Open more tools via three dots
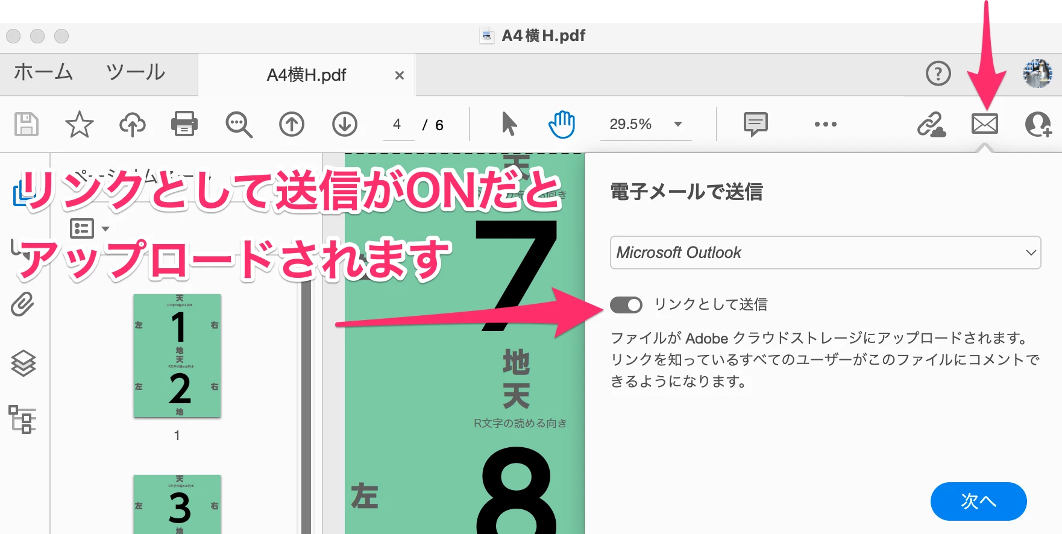 click(825, 124)
